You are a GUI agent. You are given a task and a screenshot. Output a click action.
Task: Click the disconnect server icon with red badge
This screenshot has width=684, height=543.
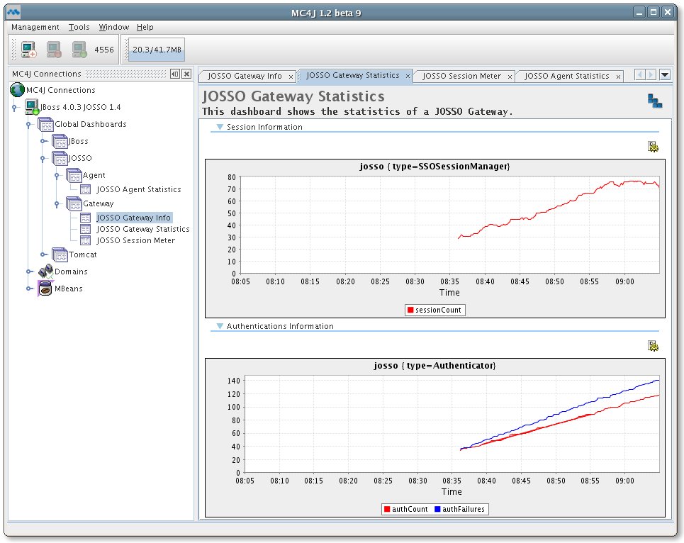(x=54, y=50)
